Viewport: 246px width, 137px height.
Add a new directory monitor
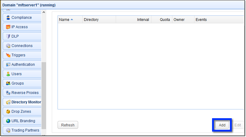[222, 125]
